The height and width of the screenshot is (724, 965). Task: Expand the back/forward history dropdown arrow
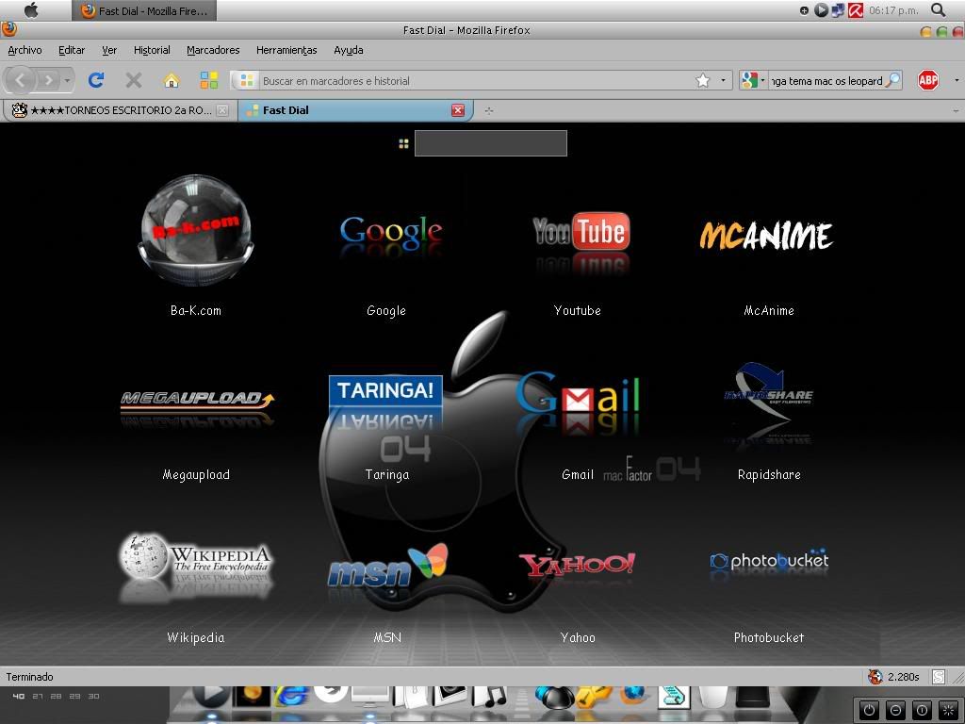pyautogui.click(x=67, y=81)
